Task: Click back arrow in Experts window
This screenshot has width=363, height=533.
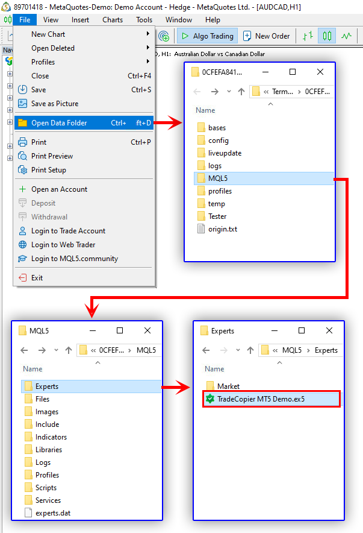Action: click(206, 350)
